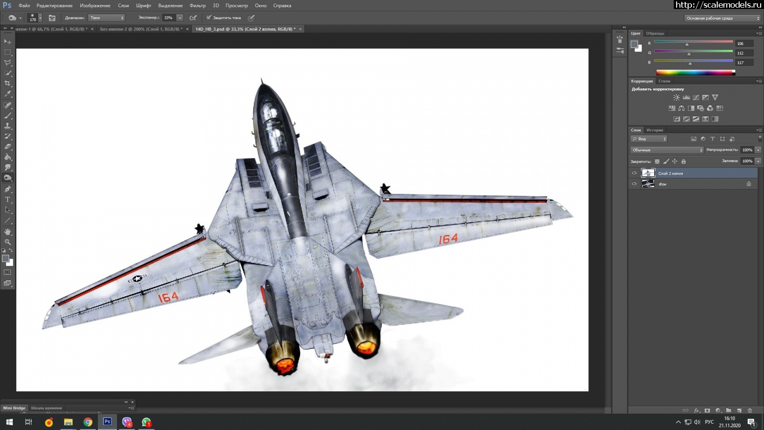Viewport: 764px width, 430px height.
Task: Select the Paint Bucket tool
Action: pyautogui.click(x=8, y=157)
